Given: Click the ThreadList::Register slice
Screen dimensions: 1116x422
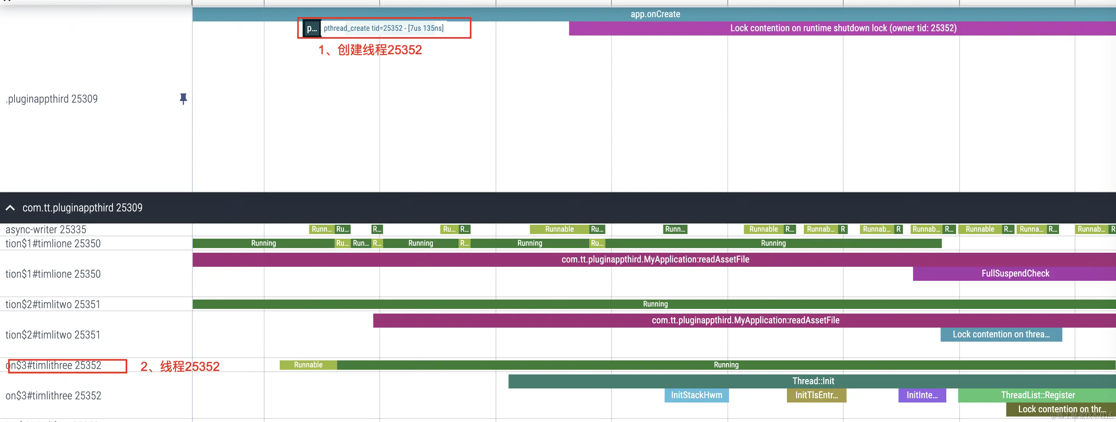Looking at the screenshot, I should 1038,395.
